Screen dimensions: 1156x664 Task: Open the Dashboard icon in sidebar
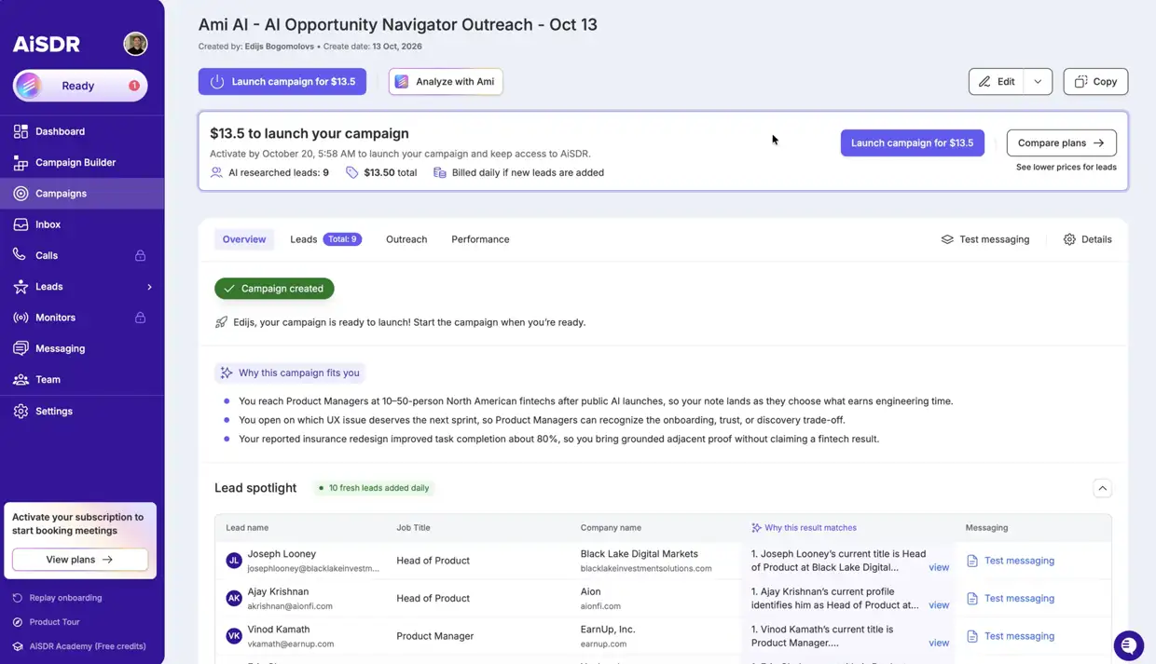pyautogui.click(x=21, y=131)
